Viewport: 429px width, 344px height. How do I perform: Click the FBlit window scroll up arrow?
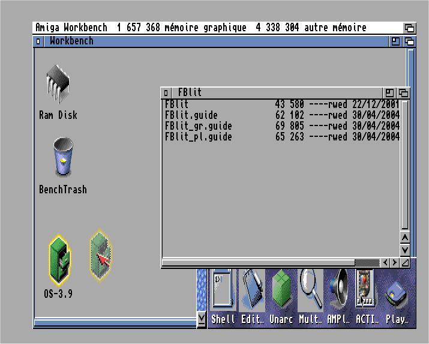[x=405, y=238]
